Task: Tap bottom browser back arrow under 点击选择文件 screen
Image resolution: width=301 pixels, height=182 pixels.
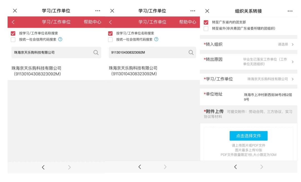Action: (x=236, y=167)
